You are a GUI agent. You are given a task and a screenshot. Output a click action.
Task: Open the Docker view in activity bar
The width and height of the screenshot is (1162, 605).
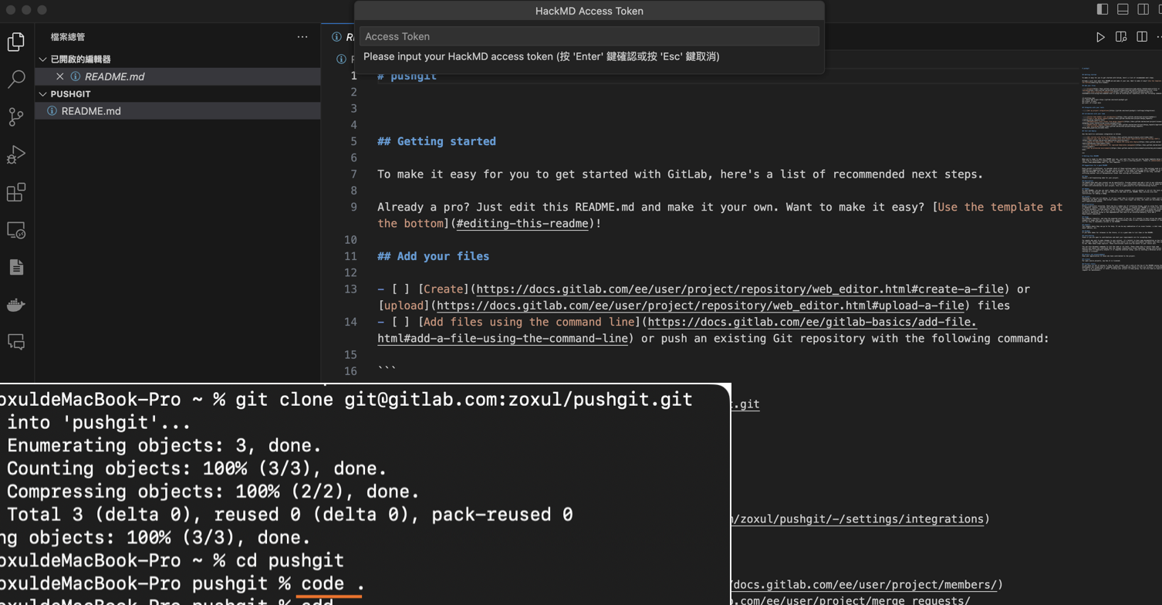16,305
